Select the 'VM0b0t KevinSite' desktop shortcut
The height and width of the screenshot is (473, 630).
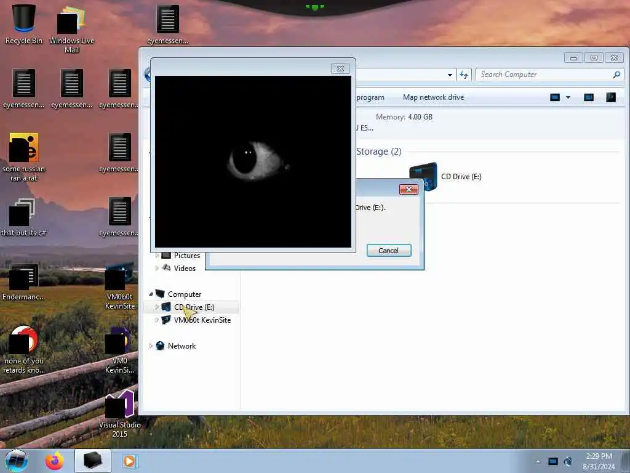point(120,286)
